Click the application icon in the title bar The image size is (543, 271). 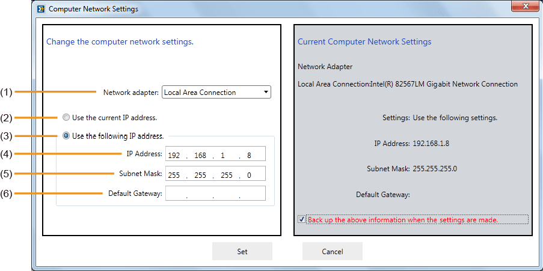click(x=40, y=9)
